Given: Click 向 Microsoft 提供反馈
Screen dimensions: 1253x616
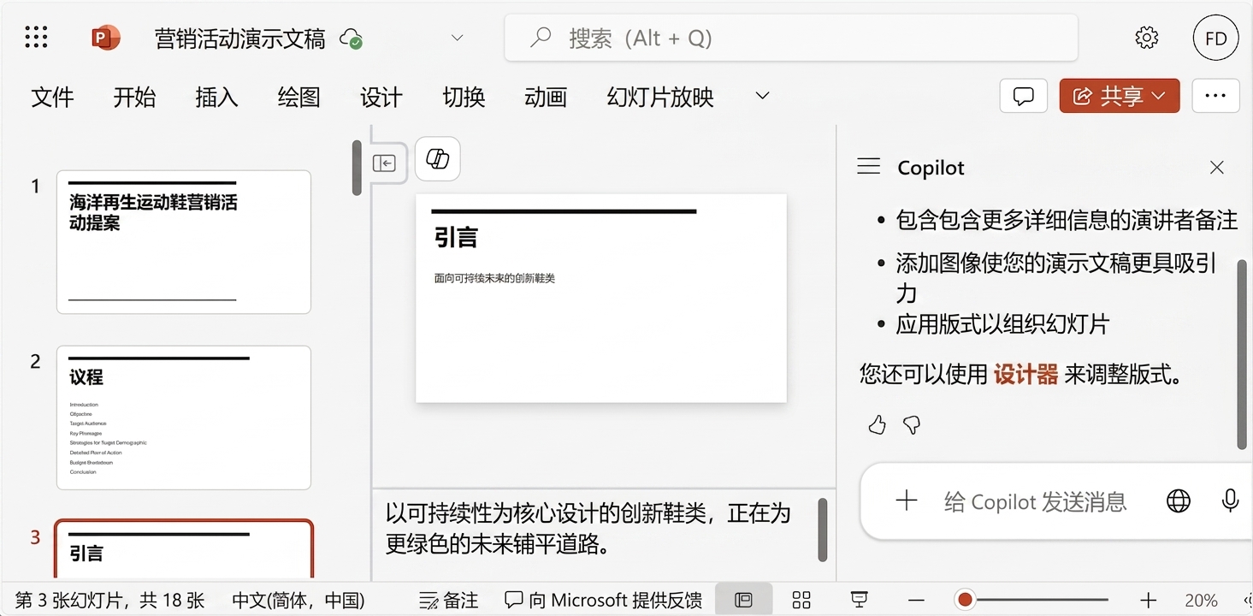Looking at the screenshot, I should pyautogui.click(x=604, y=601).
